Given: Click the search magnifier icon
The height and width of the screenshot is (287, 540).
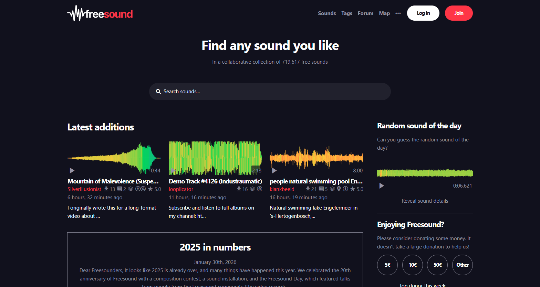Looking at the screenshot, I should 158,92.
